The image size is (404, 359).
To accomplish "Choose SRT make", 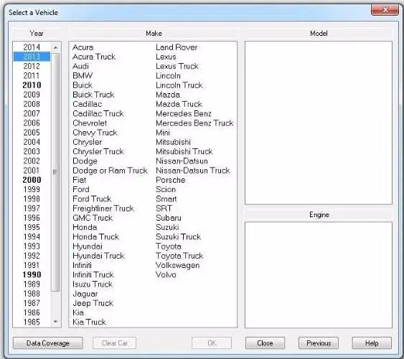I will point(164,209).
